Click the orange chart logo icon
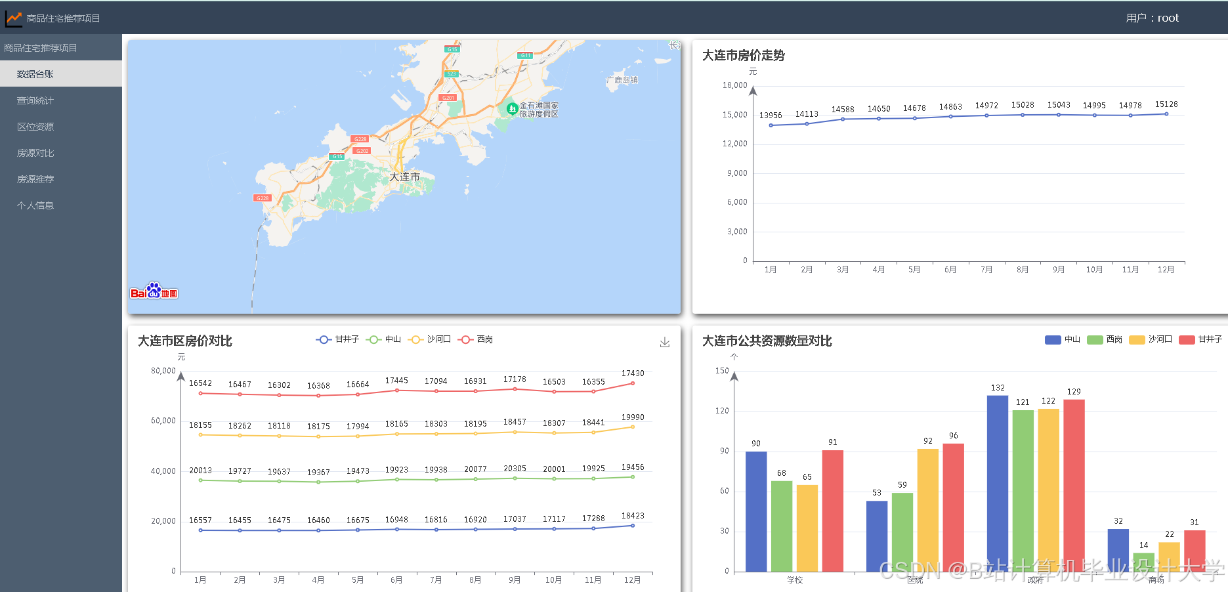1228x592 pixels. coord(14,18)
